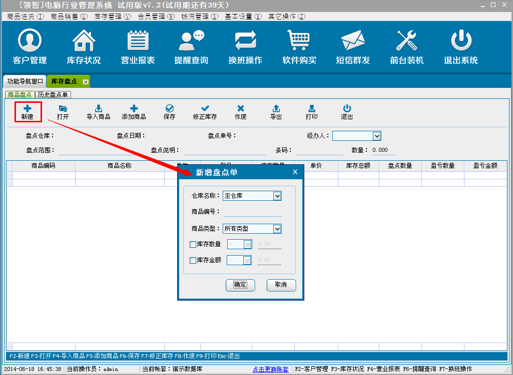Enable the 库存数量 checkbox

coord(193,245)
